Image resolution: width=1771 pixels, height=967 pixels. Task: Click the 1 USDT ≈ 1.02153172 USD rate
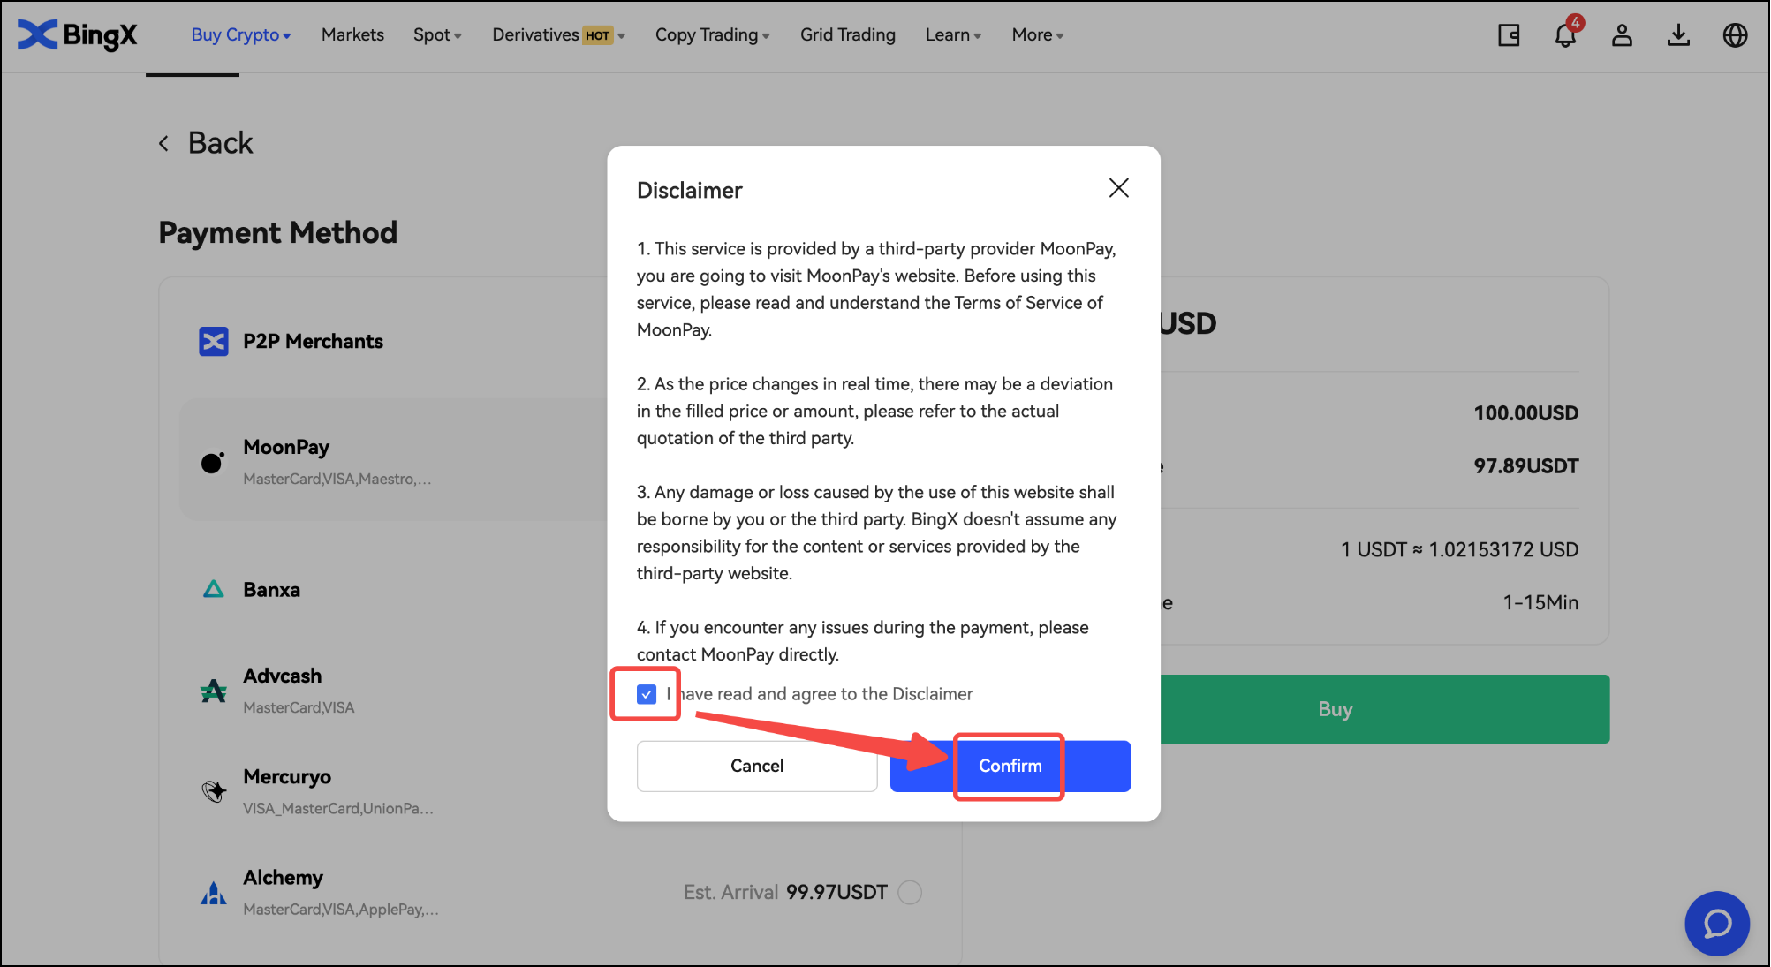click(1459, 549)
